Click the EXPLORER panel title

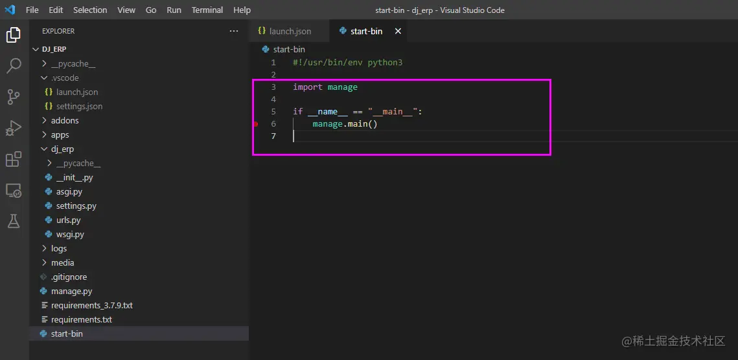[x=58, y=31]
